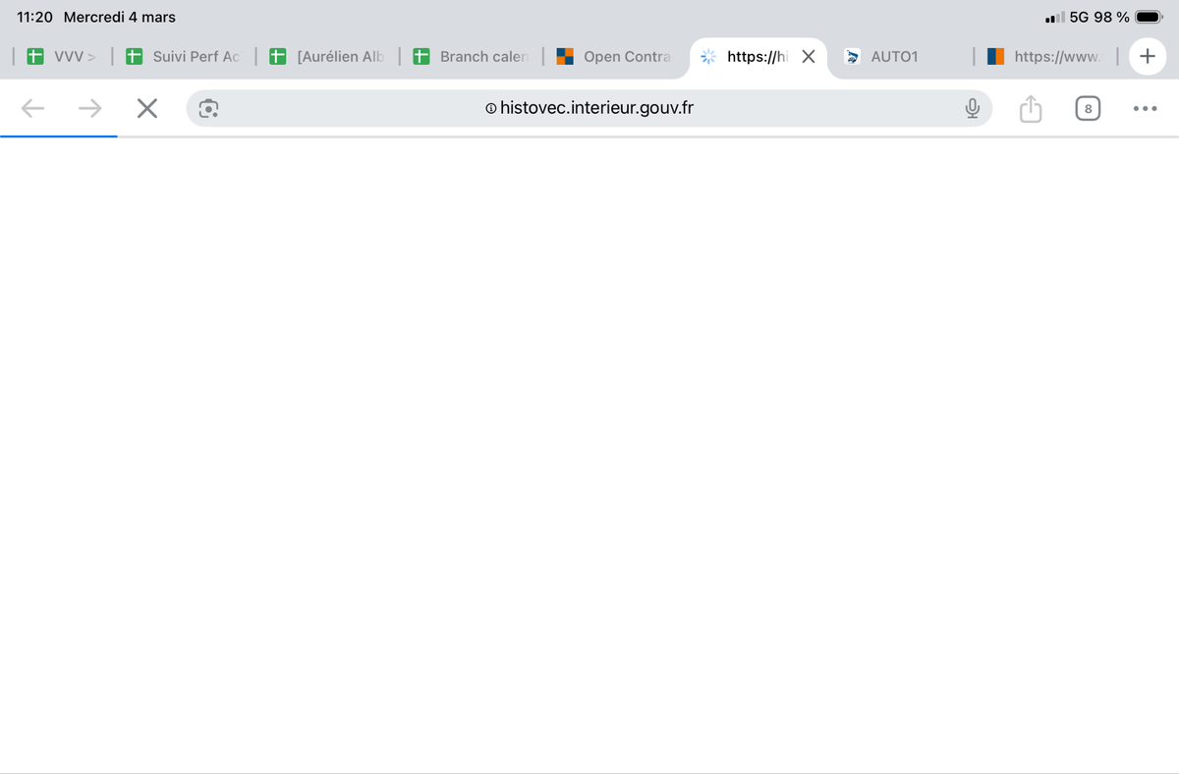This screenshot has height=774, width=1179.
Task: Click the site info icon before the URL
Action: pyautogui.click(x=491, y=108)
